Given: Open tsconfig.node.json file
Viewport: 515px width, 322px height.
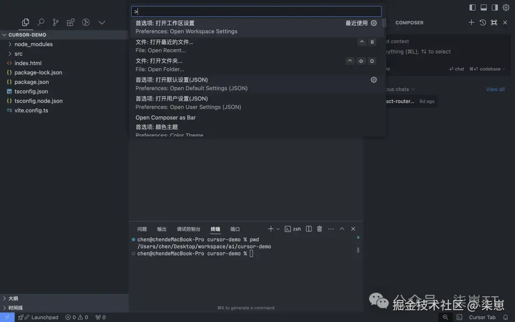Looking at the screenshot, I should click(64, 101).
